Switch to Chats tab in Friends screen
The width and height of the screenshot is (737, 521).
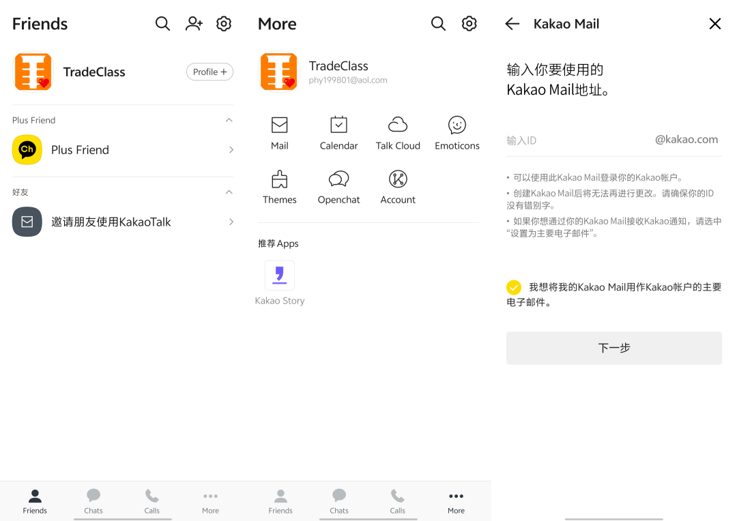pyautogui.click(x=93, y=501)
